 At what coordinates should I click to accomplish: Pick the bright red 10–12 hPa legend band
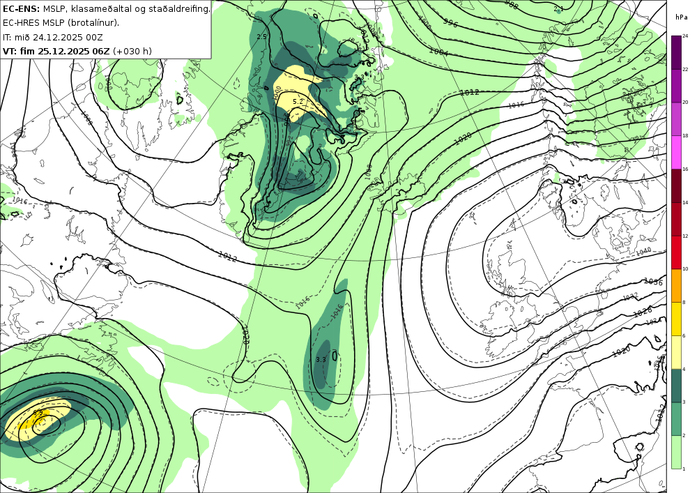click(x=676, y=252)
